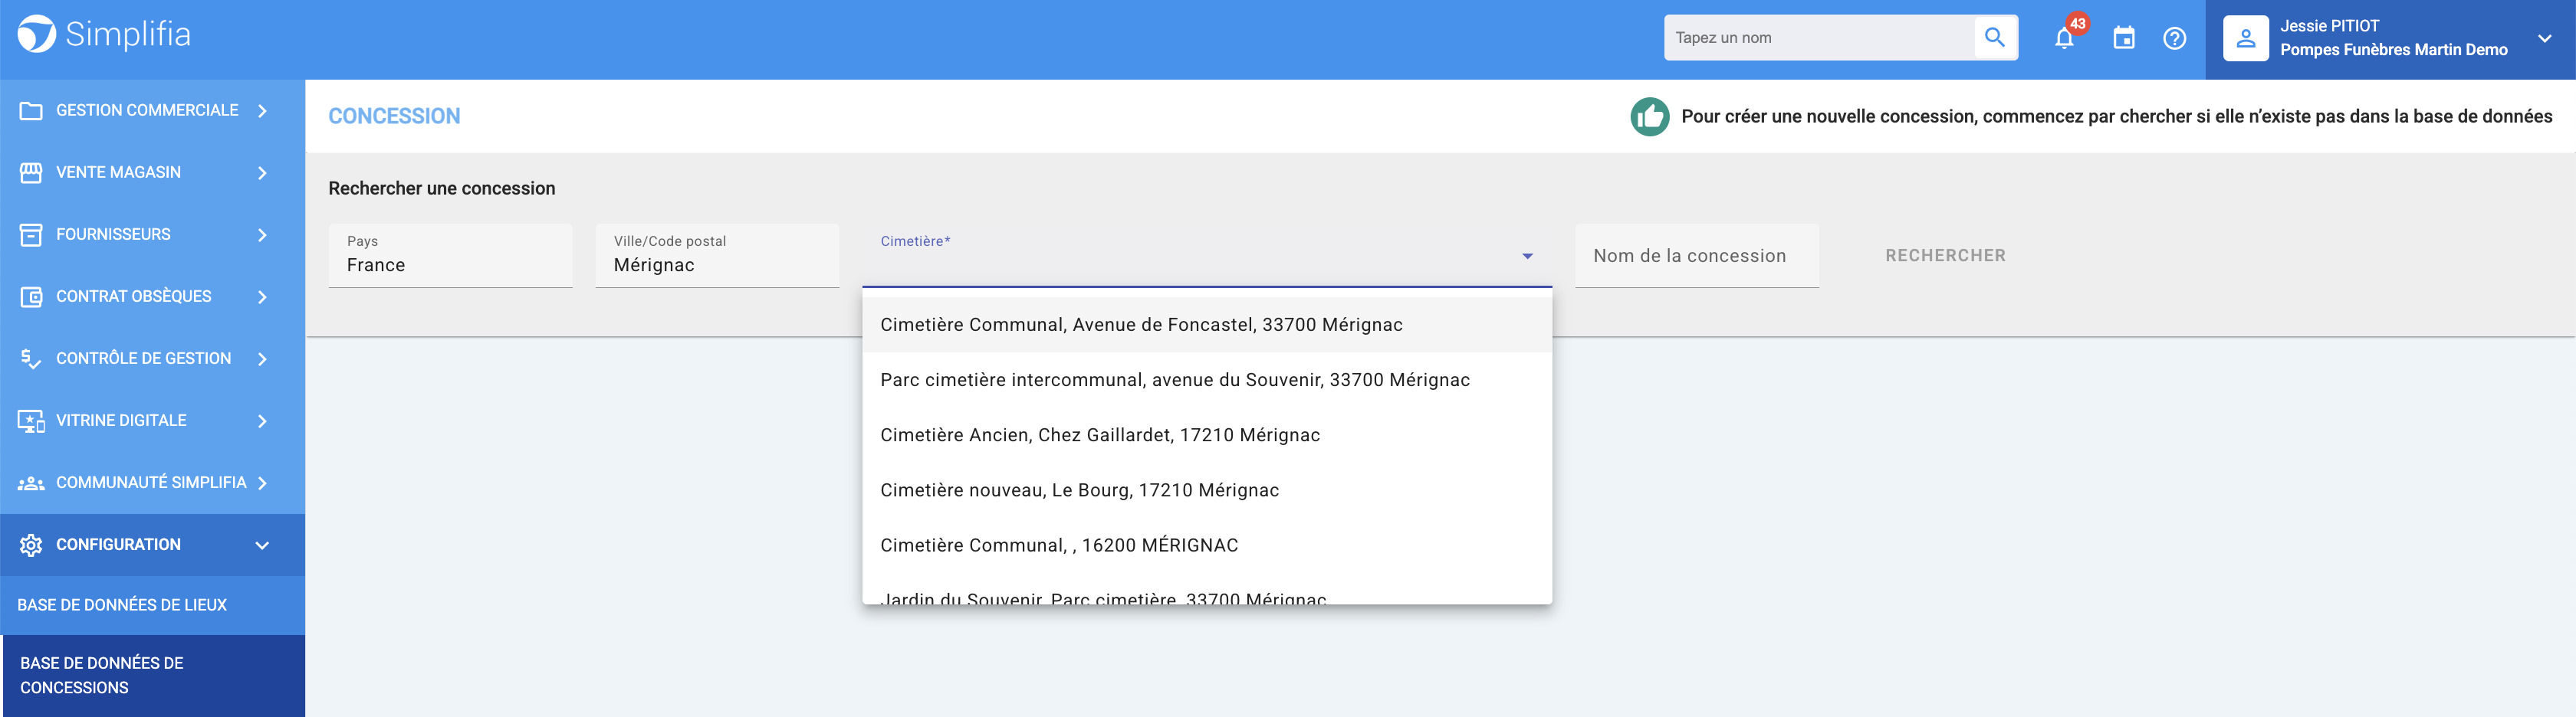Click Rechercher une concession heading
The height and width of the screenshot is (717, 2576).
tap(441, 188)
